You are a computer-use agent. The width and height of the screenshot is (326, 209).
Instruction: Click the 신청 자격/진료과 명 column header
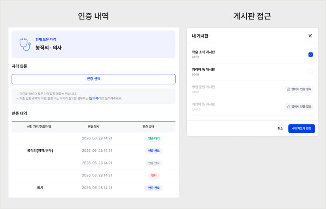point(39,127)
